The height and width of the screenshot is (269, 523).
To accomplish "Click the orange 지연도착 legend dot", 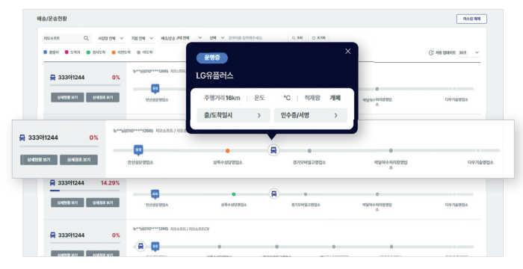I will [114, 52].
